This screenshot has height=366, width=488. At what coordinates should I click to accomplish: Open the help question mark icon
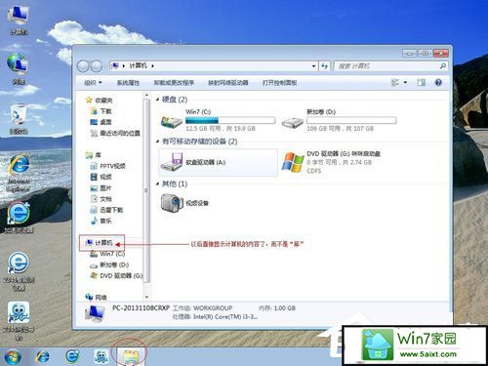coord(438,83)
